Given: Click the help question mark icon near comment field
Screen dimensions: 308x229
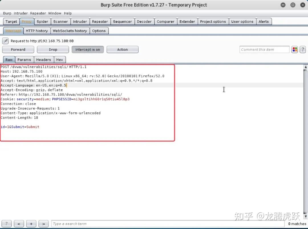Looking at the screenshot, I should coord(303,49).
